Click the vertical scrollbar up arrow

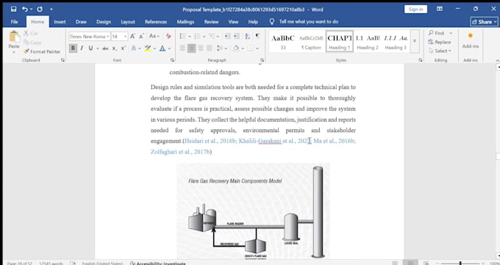(x=498, y=67)
